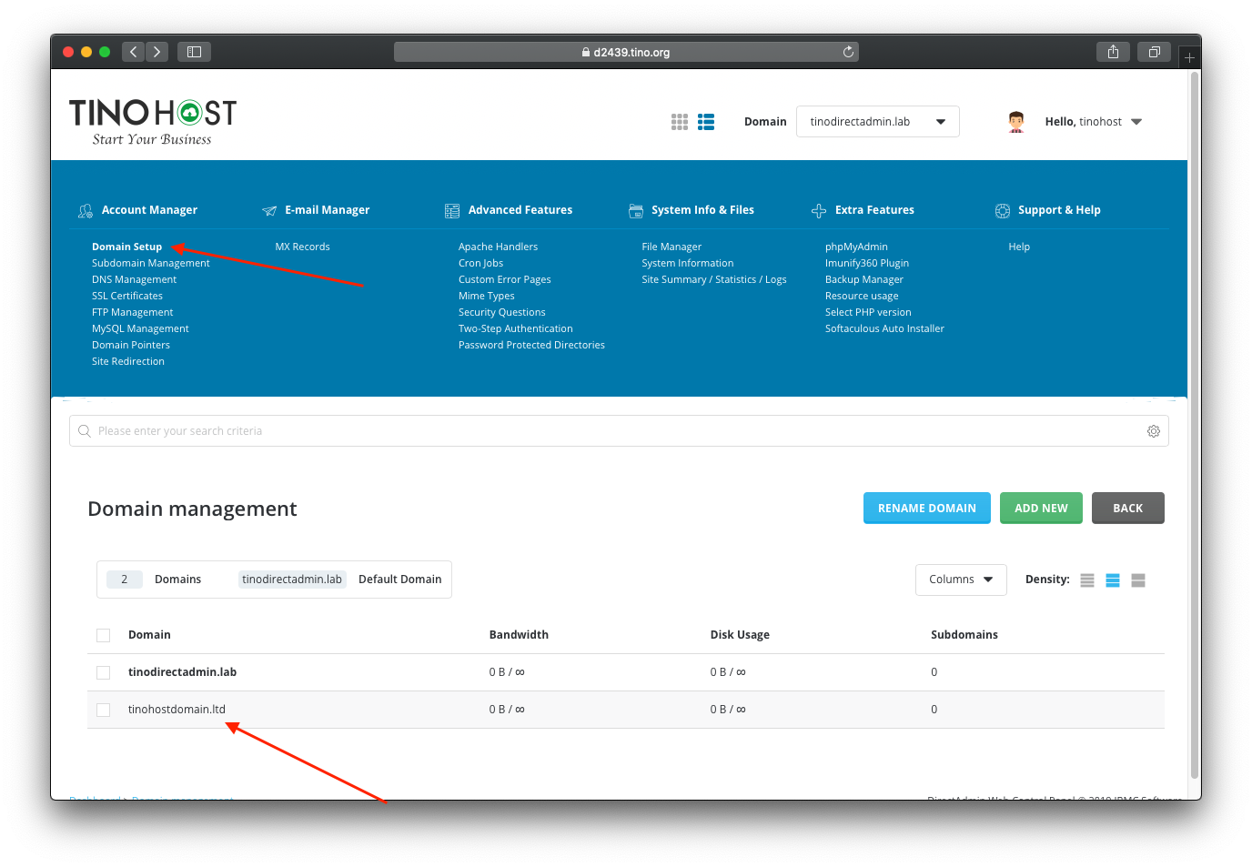Show all Safari tabs overview
The height and width of the screenshot is (867, 1252).
click(1154, 52)
